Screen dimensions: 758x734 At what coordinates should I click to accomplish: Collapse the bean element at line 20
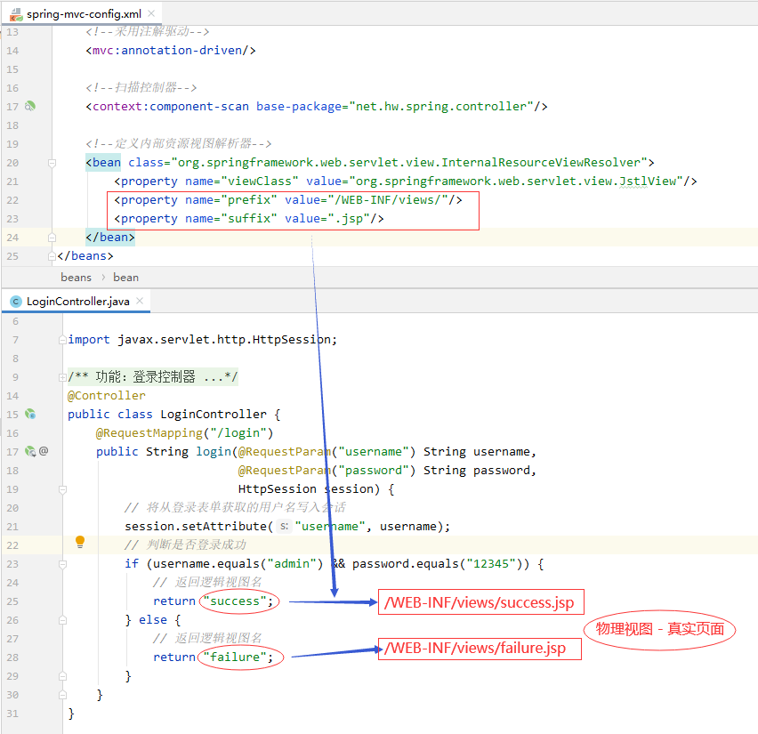(53, 163)
